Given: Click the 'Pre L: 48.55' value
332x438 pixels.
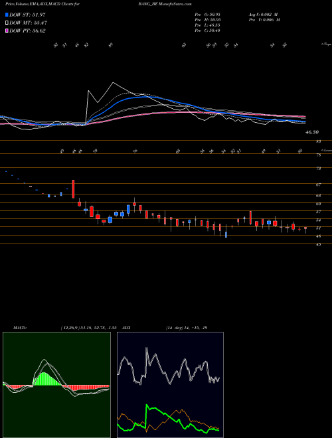Looking at the screenshot, I should [x=207, y=25].
